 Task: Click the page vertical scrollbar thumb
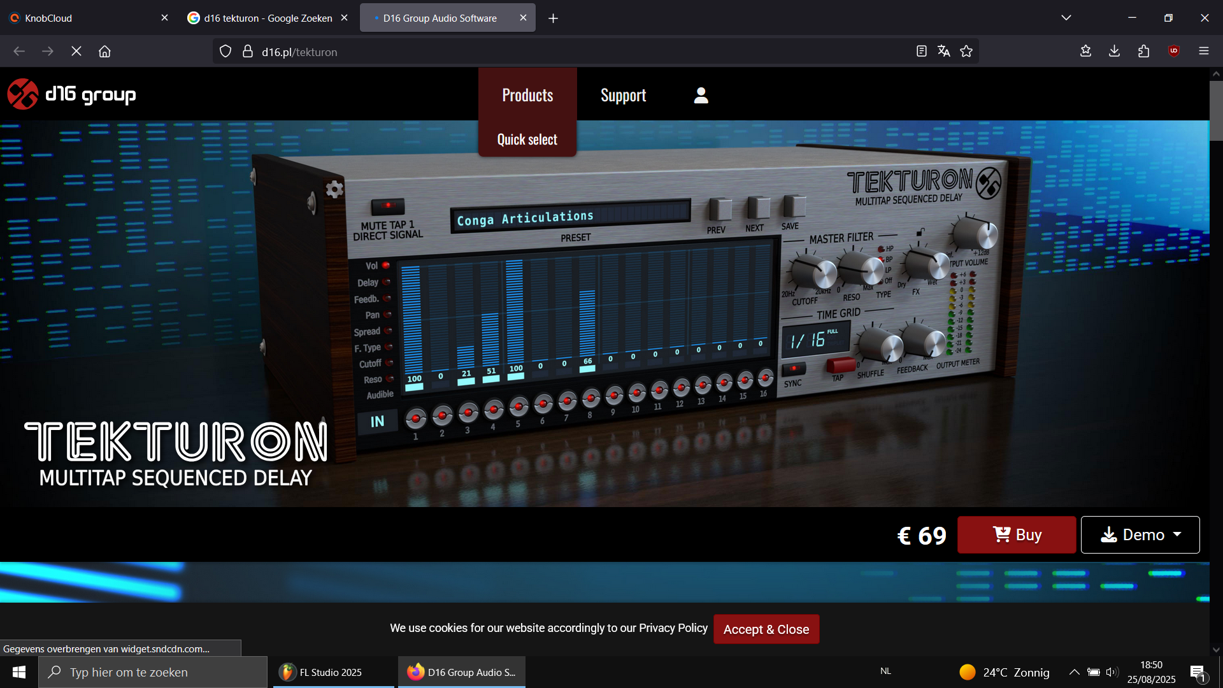click(1216, 110)
